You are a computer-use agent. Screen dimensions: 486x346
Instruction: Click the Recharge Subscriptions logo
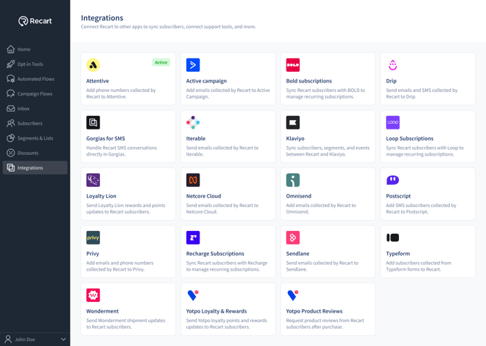(193, 237)
